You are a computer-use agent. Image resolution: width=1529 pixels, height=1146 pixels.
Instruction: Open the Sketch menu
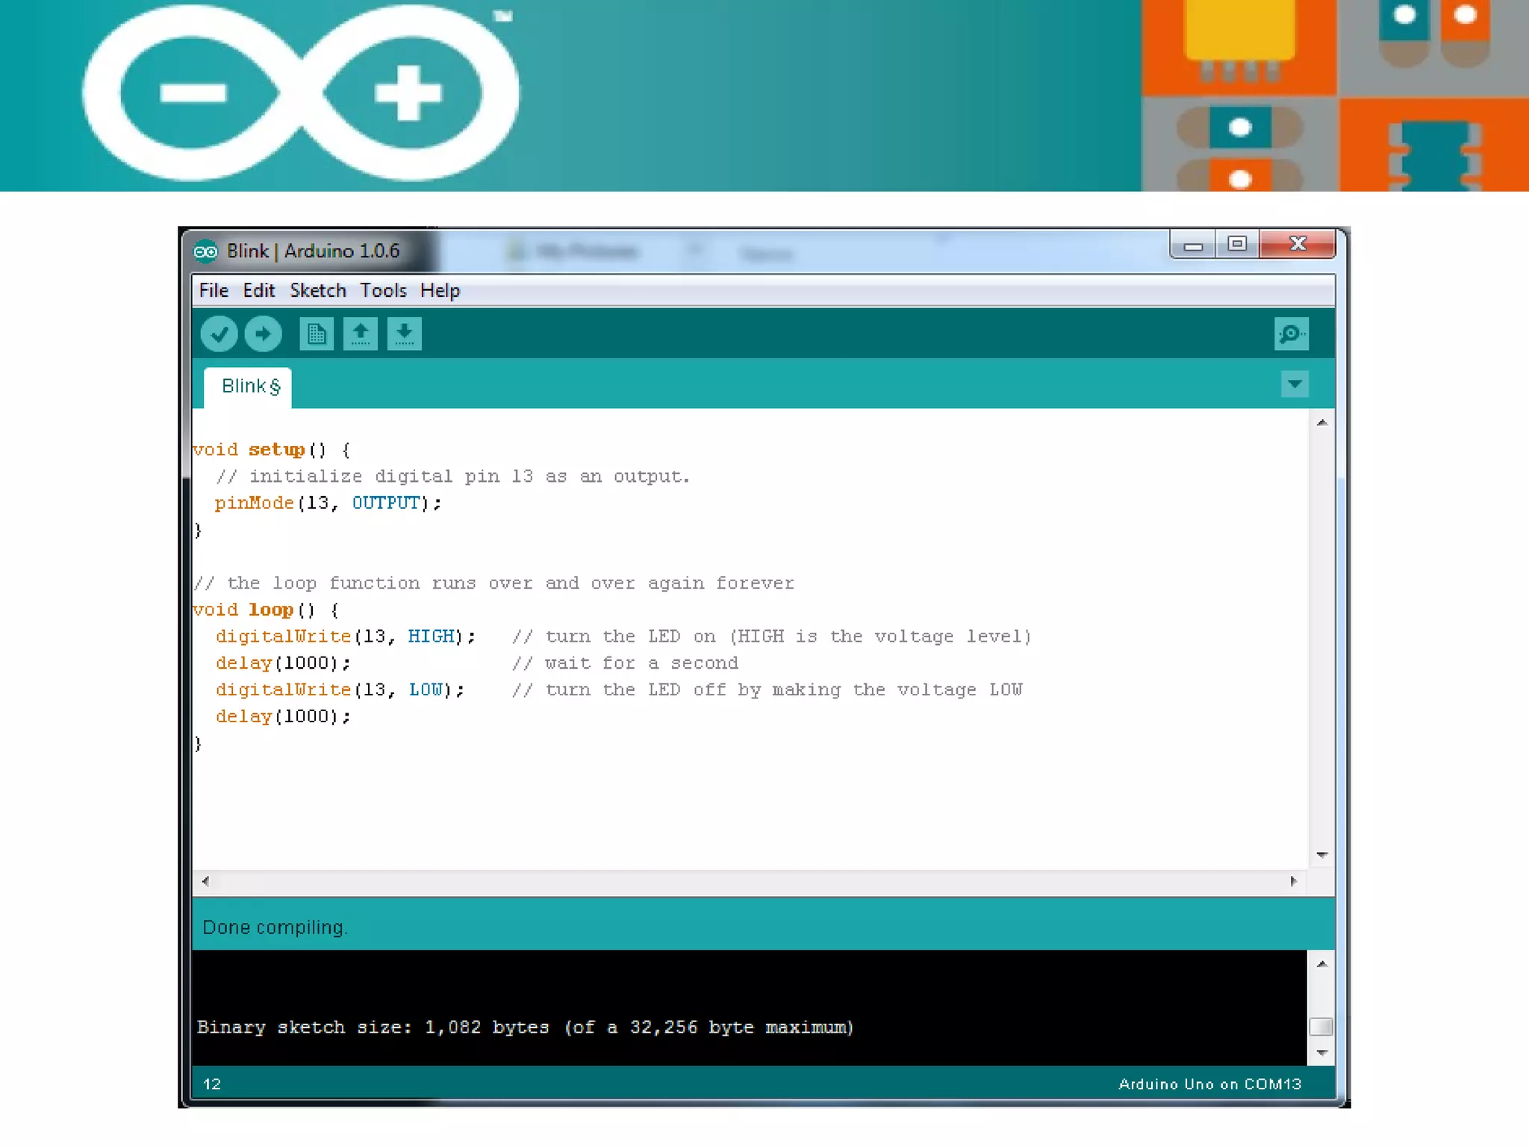tap(317, 290)
